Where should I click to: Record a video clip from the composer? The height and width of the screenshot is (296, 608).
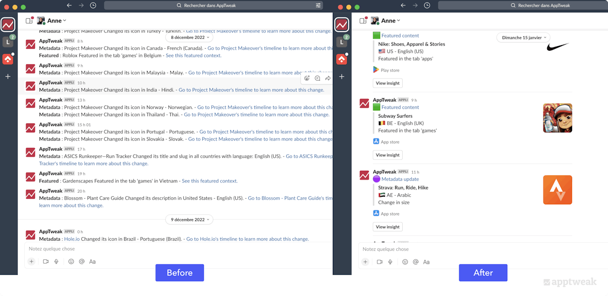coord(46,262)
